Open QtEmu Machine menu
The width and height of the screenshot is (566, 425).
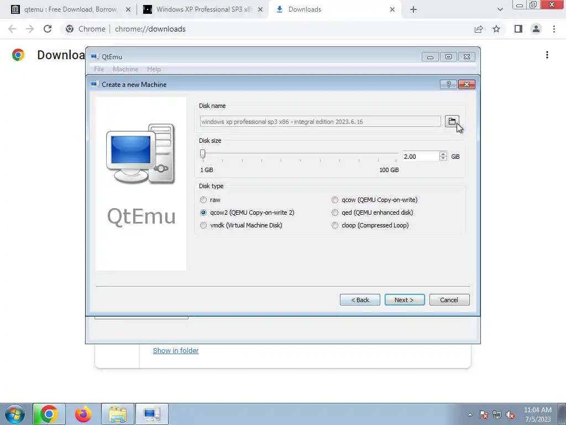click(125, 69)
